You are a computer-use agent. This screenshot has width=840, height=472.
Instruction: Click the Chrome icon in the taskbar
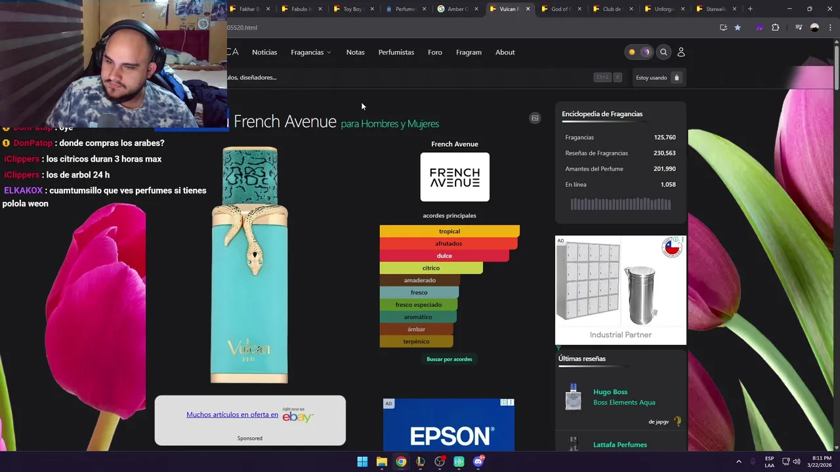pos(401,462)
